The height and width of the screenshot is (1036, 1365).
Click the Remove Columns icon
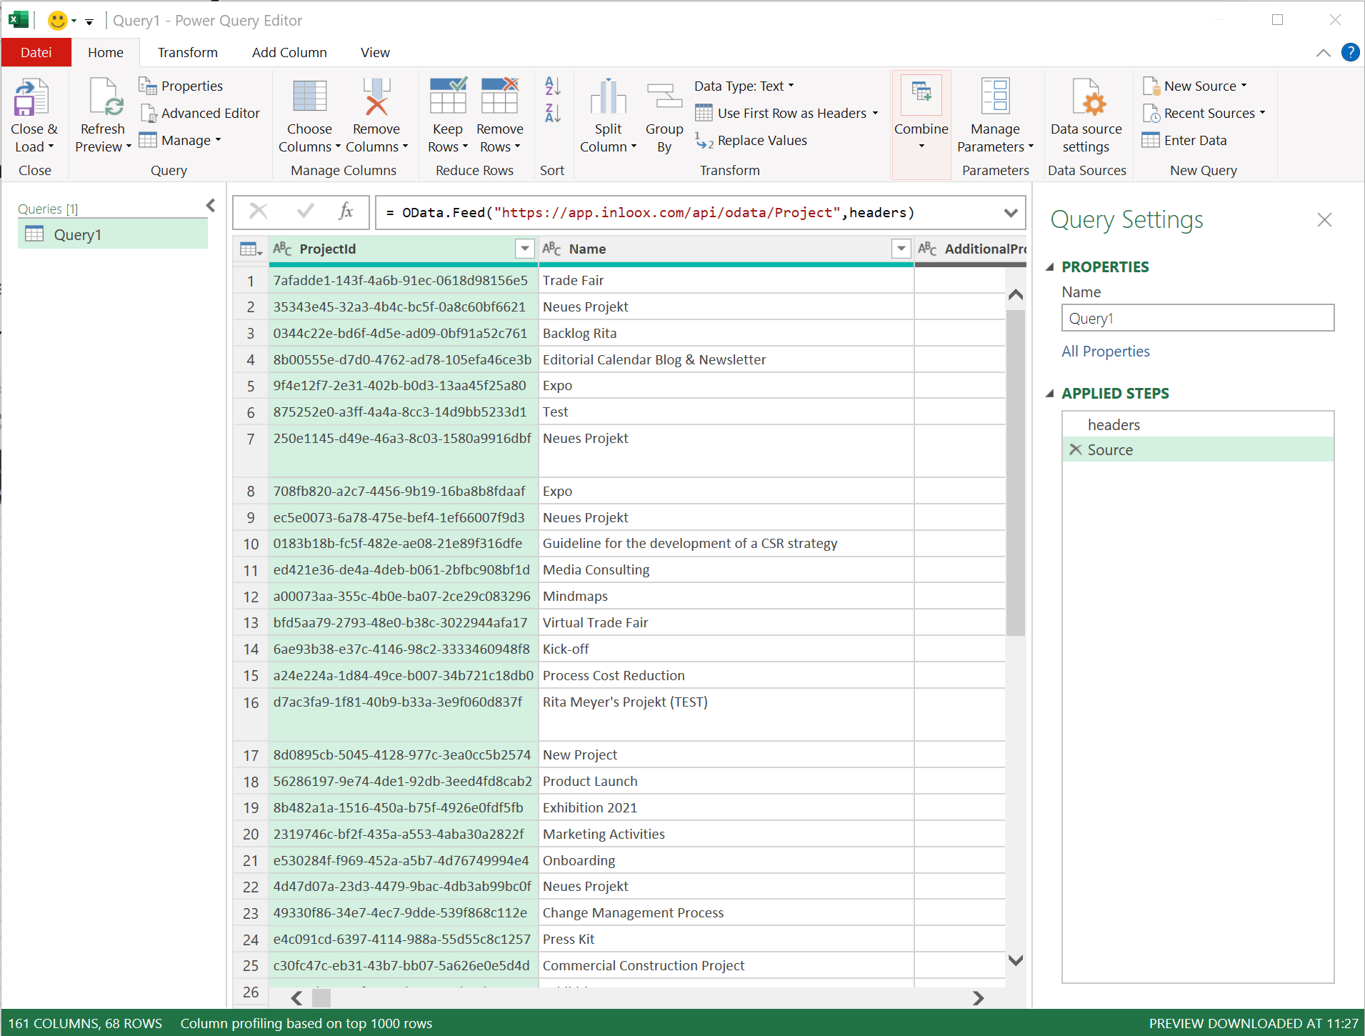[376, 97]
